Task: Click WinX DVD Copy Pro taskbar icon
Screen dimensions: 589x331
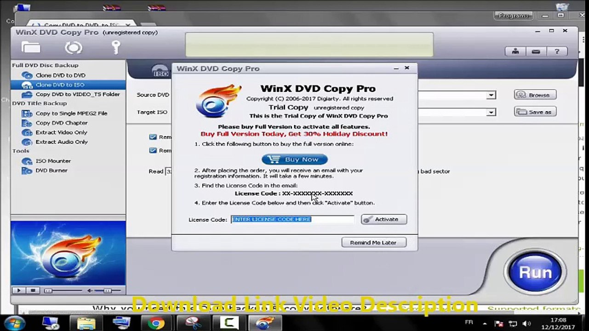Action: pyautogui.click(x=265, y=323)
